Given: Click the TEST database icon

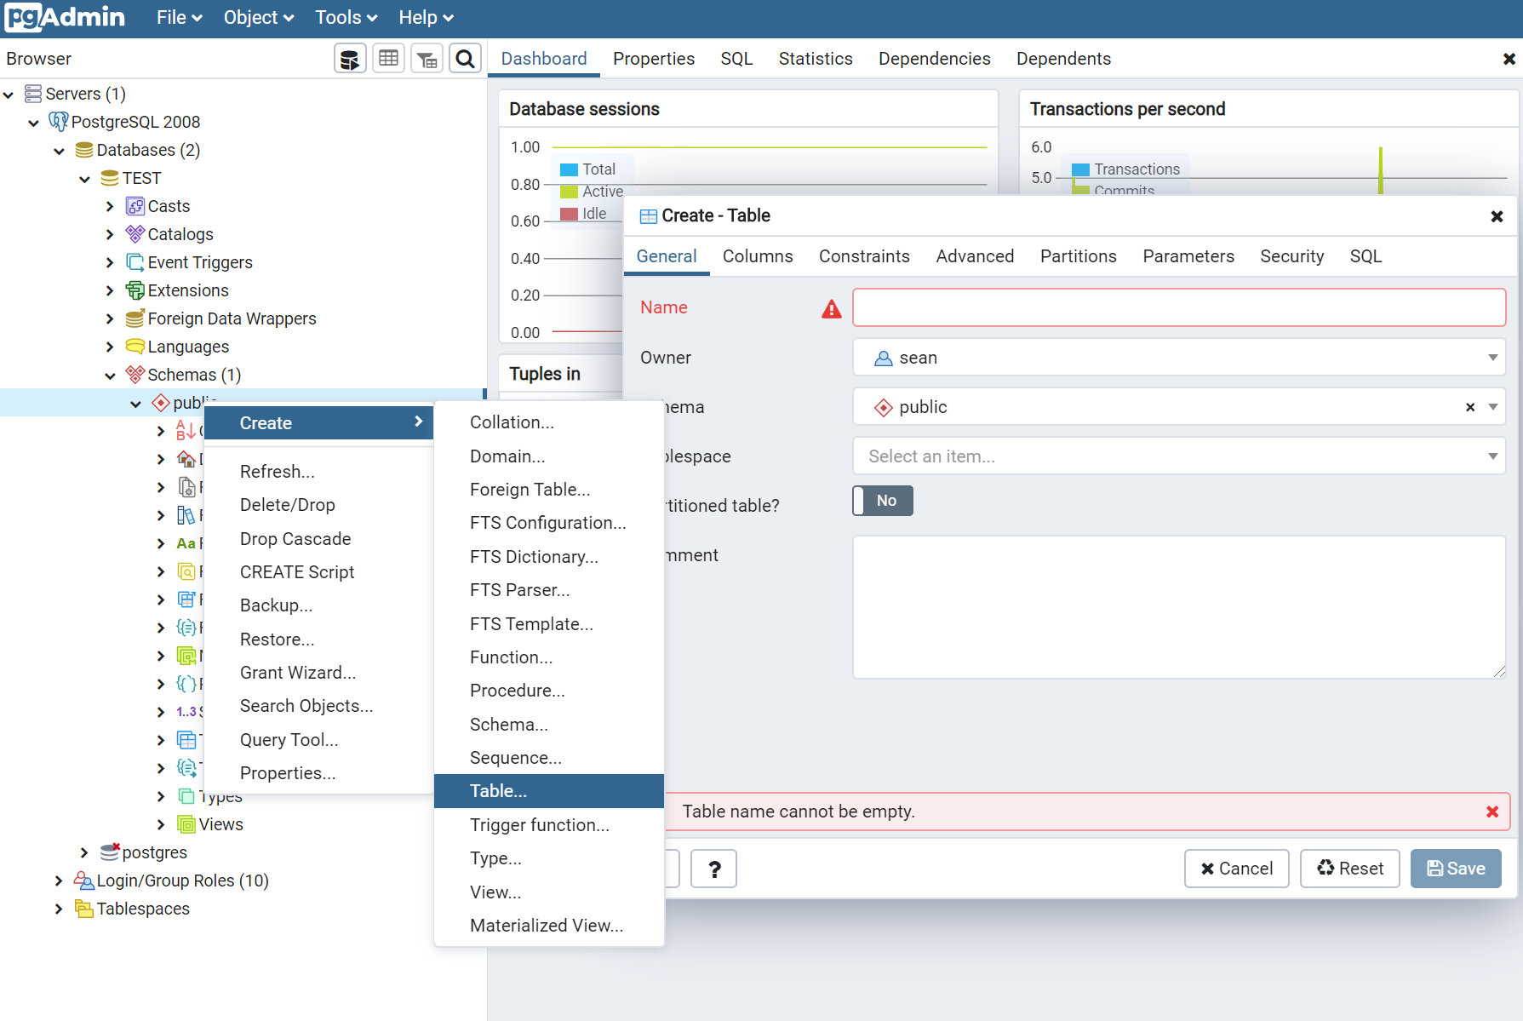Looking at the screenshot, I should click(x=109, y=178).
